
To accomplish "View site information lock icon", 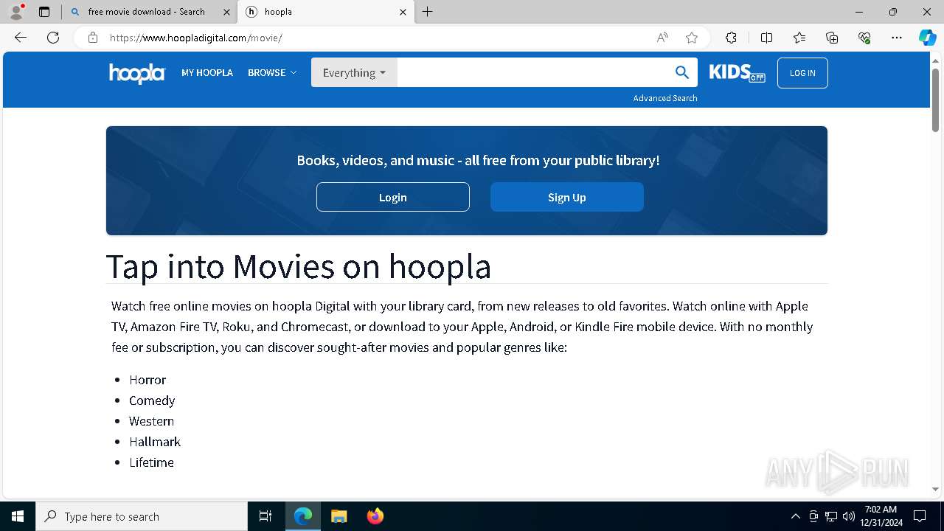I will pos(93,38).
